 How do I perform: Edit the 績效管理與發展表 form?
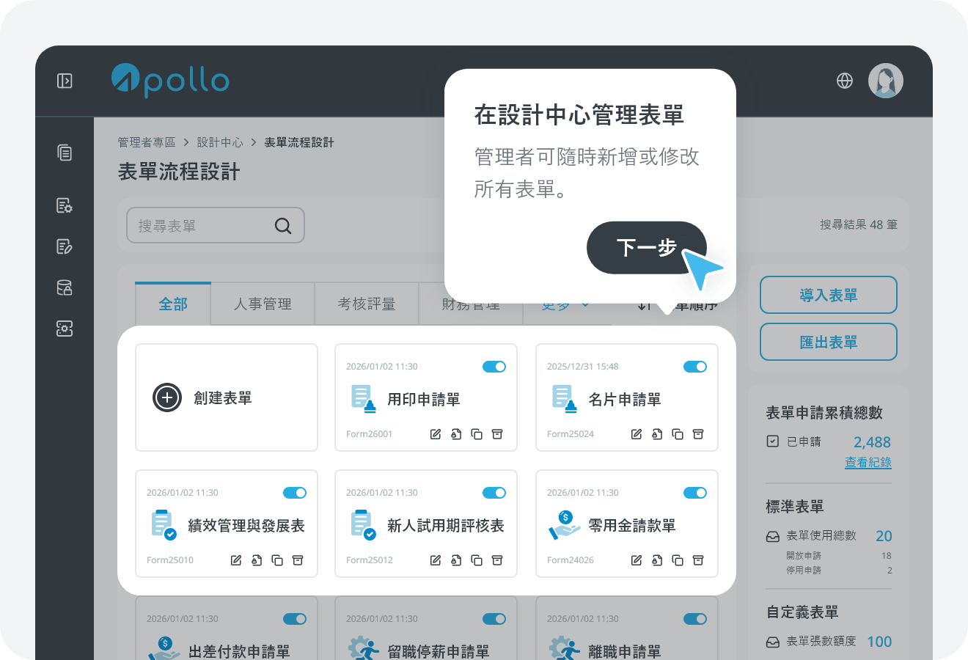point(236,560)
